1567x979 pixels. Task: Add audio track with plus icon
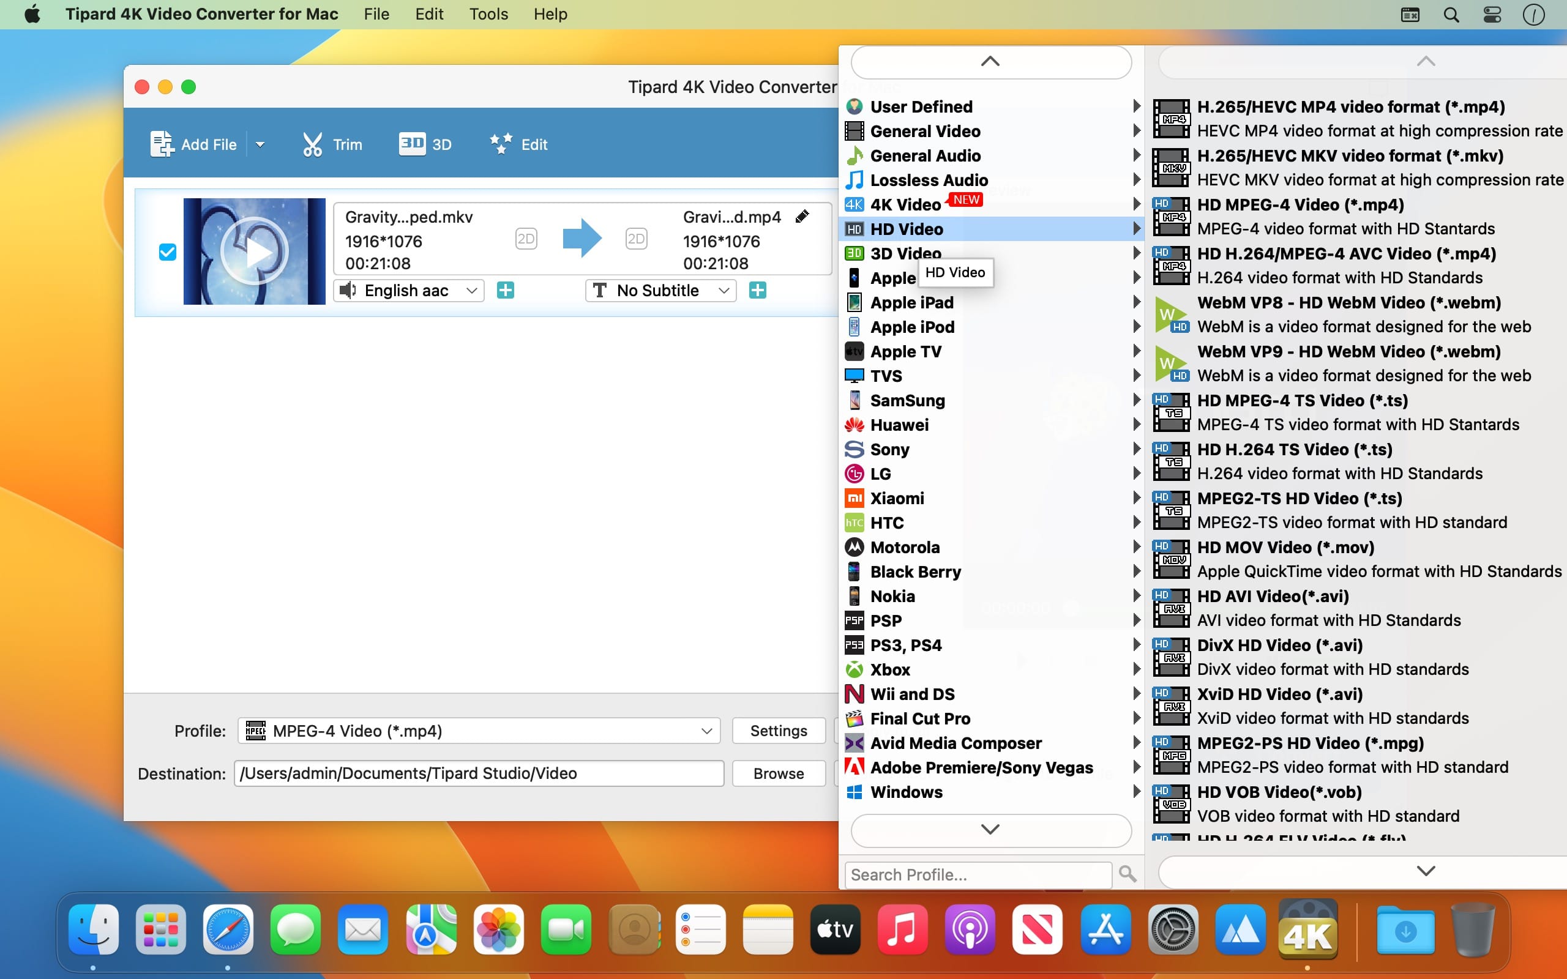[505, 290]
